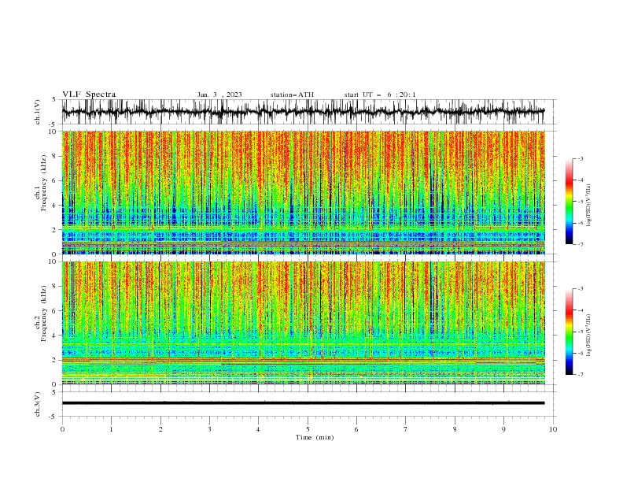Screen dimensions: 623x482
Task: Click the ch.2 spectrogram color scale bar
Action: [x=569, y=332]
